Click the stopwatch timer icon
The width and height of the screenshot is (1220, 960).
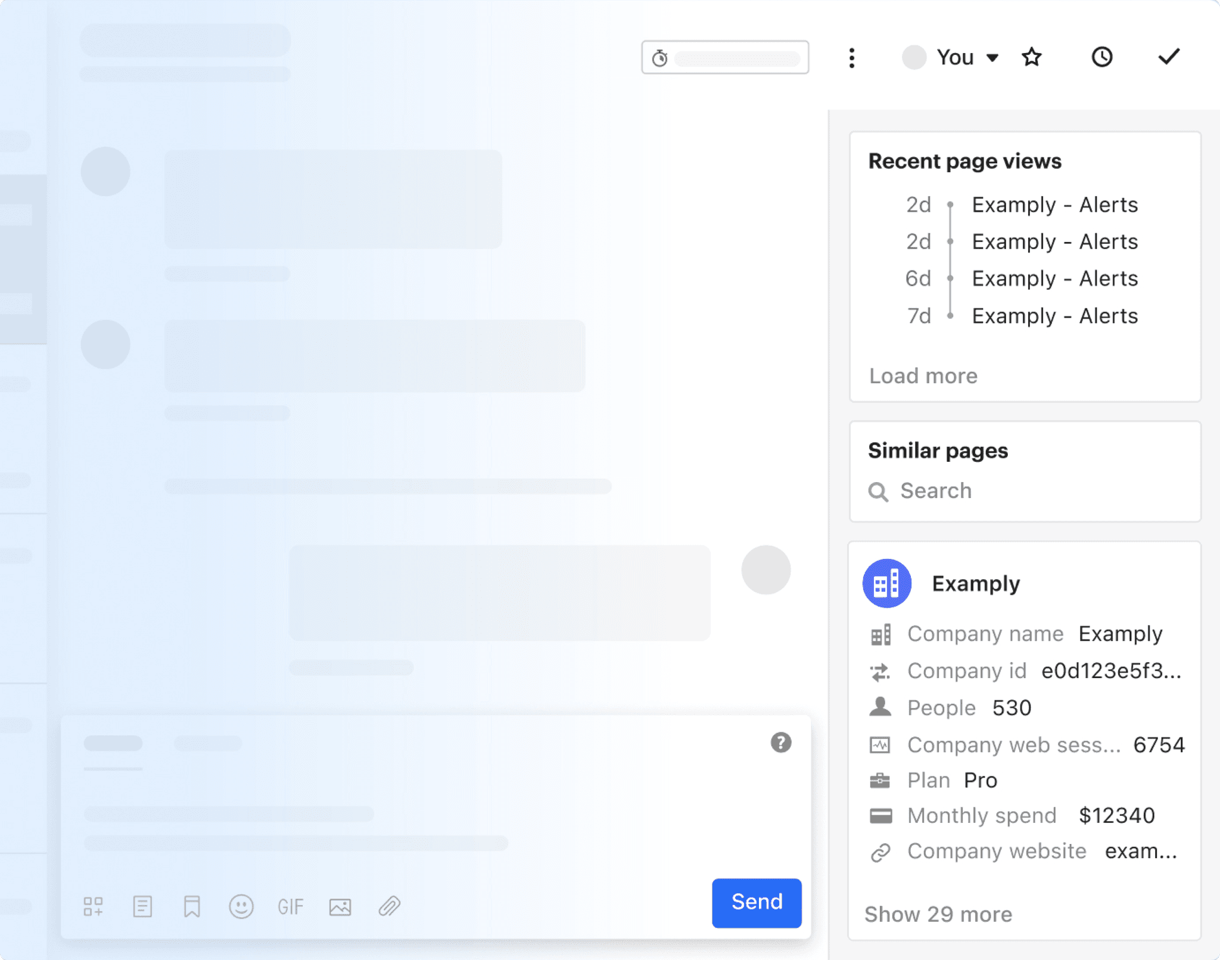point(659,58)
